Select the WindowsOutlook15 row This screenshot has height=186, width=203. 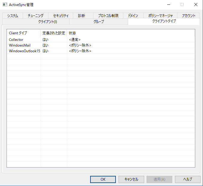101,51
